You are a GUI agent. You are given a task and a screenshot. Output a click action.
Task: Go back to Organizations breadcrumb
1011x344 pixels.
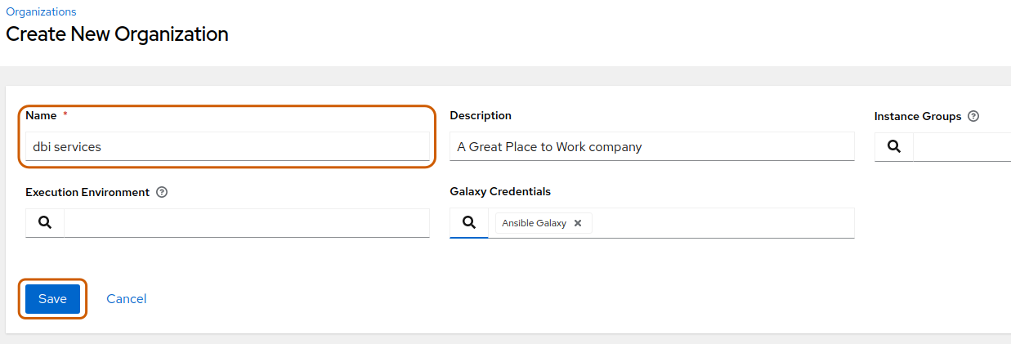click(x=41, y=11)
